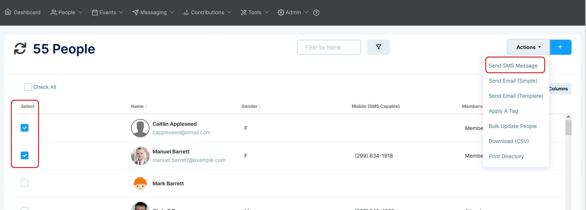The height and width of the screenshot is (210, 586).
Task: Click manuel.barrett@example.com email link
Action: pyautogui.click(x=189, y=160)
